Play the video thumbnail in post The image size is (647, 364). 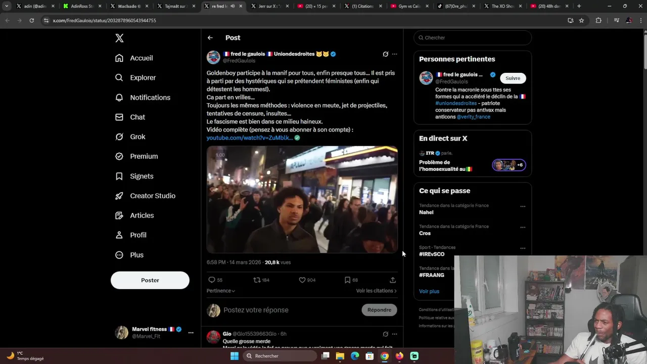302,200
